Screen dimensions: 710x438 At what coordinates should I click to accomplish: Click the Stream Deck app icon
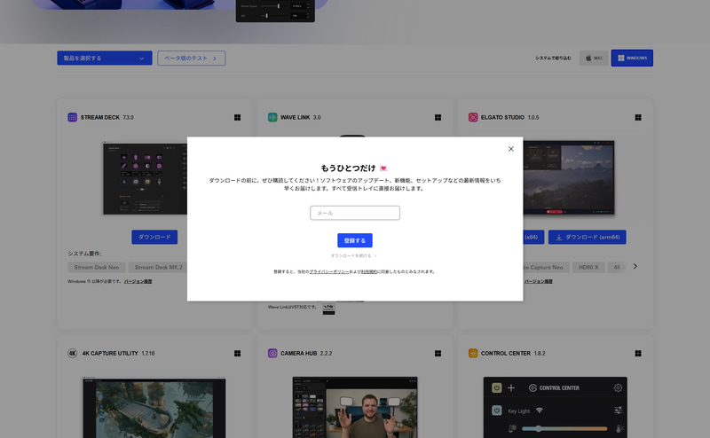click(x=73, y=117)
